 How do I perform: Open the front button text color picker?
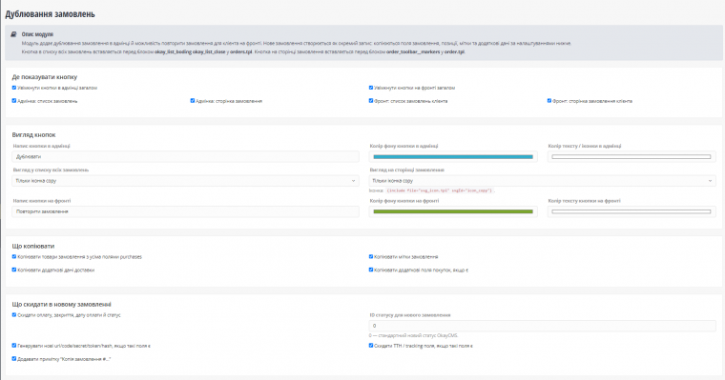[x=632, y=211]
